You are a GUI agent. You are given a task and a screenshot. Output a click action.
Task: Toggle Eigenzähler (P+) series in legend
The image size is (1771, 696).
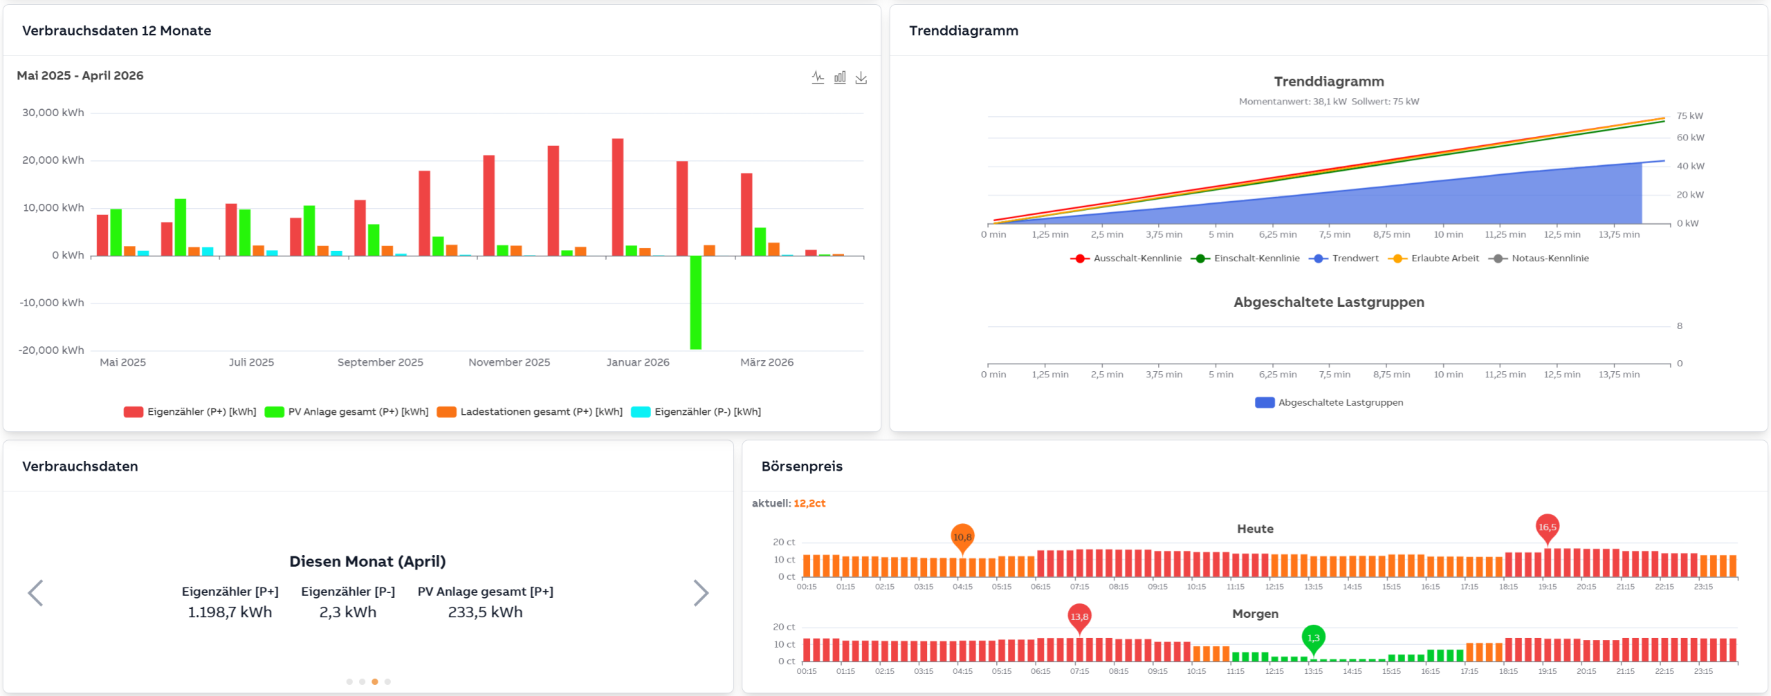click(190, 412)
